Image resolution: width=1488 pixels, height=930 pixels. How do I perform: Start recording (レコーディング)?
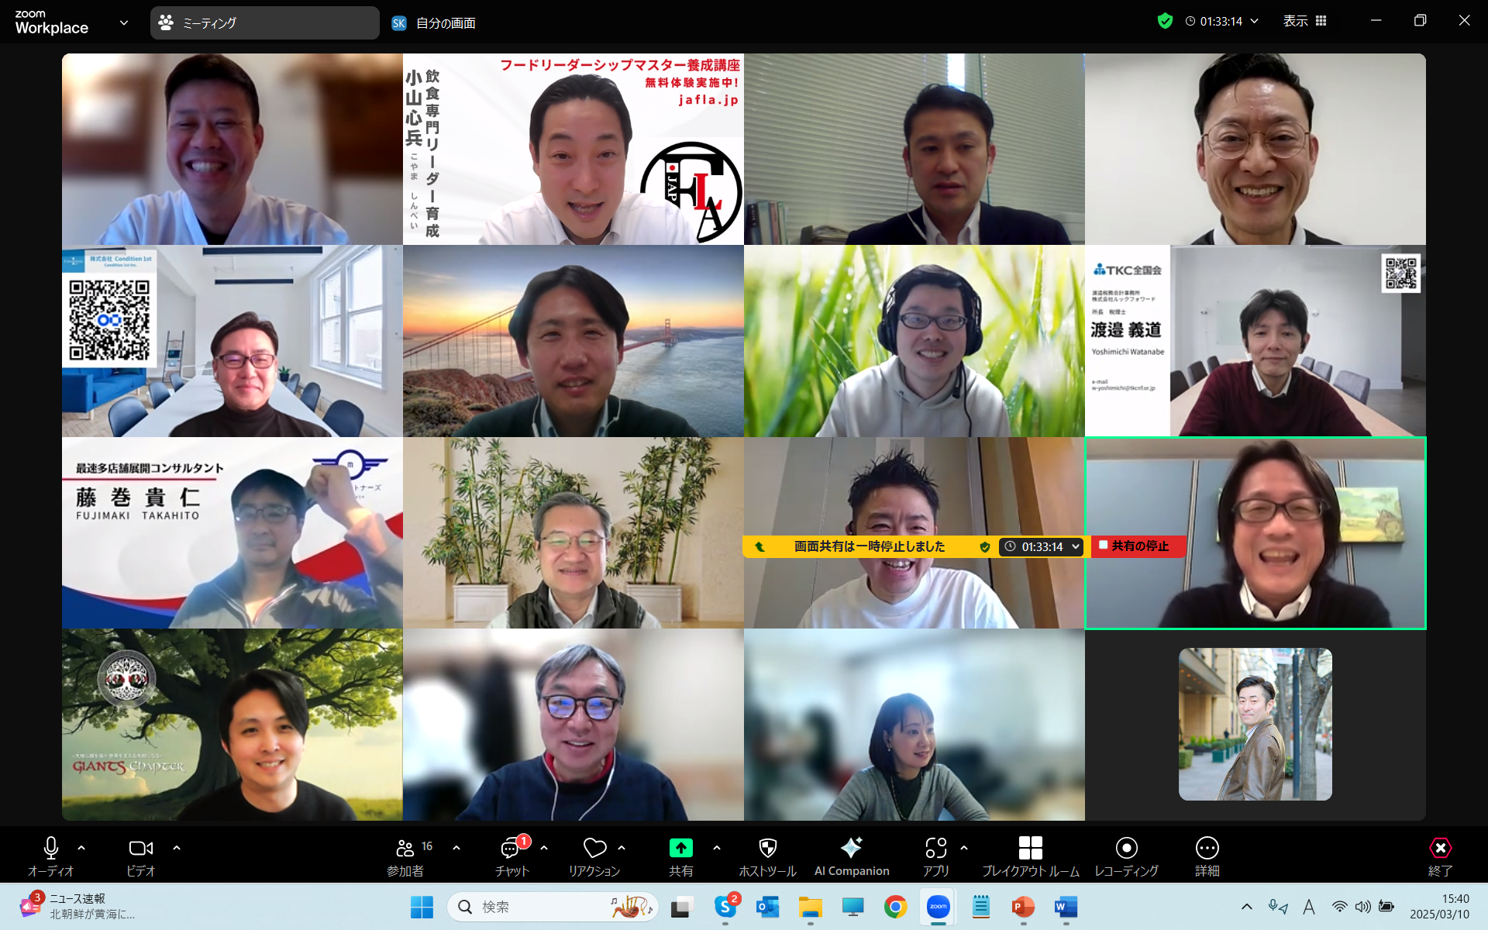pos(1126,856)
